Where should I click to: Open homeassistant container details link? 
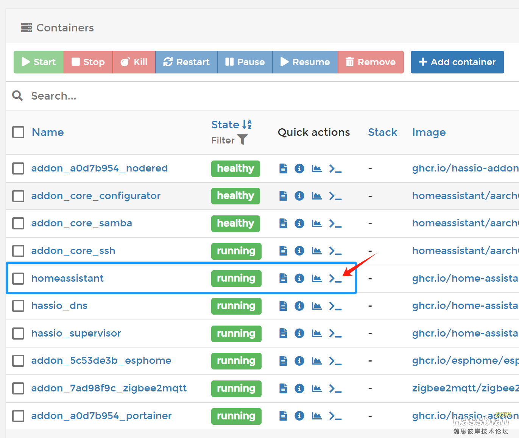point(67,278)
